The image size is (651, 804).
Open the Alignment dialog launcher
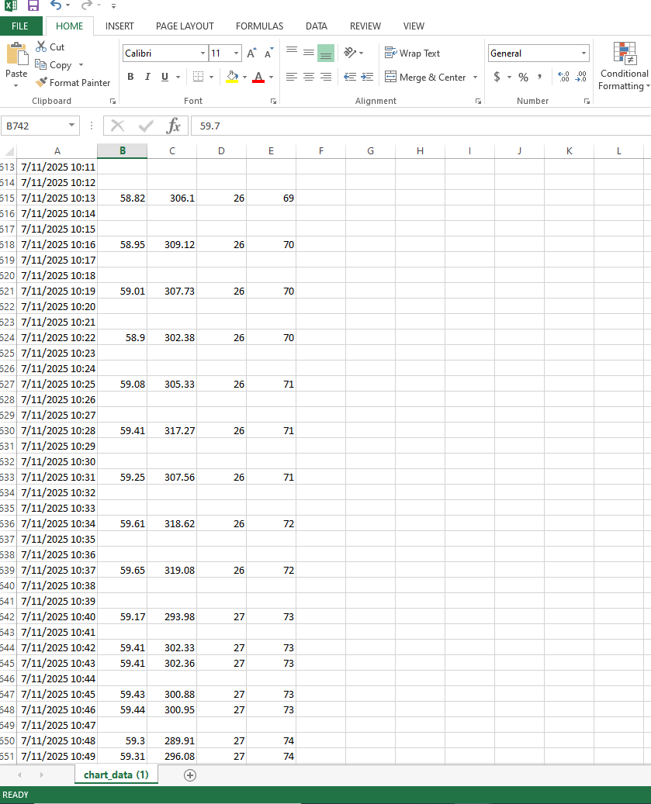click(x=478, y=102)
